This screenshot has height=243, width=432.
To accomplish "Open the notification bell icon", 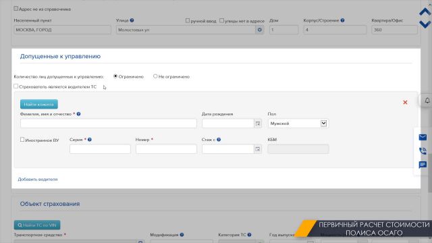I will tap(427, 101).
